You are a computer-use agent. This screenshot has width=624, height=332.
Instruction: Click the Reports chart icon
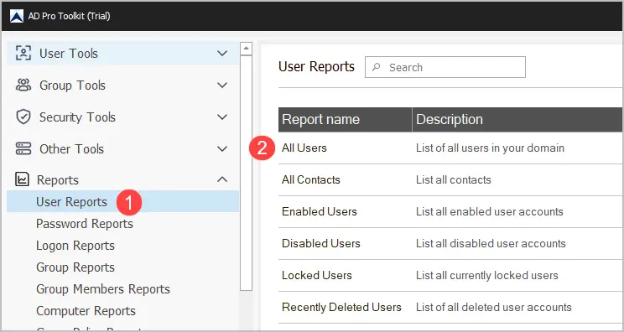click(22, 179)
